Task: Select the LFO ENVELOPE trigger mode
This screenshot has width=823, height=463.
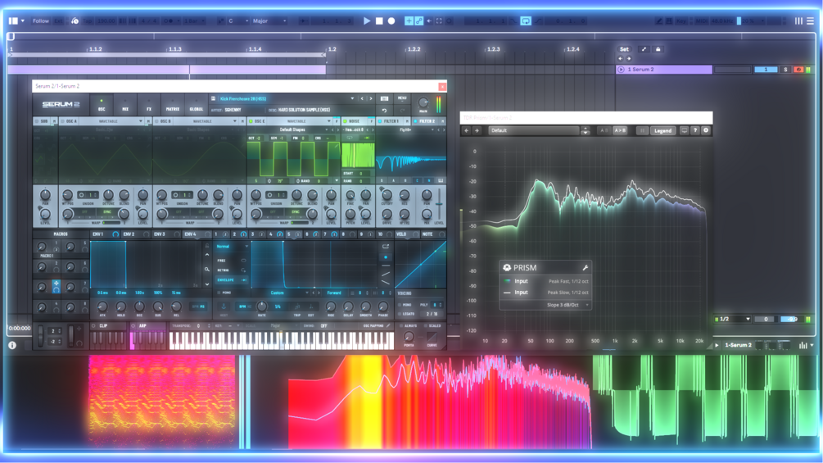Action: (x=231, y=280)
